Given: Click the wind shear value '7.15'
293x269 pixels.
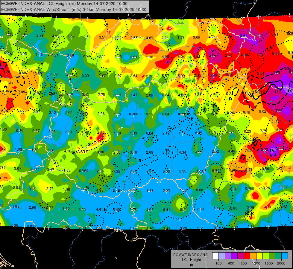Looking at the screenshot, I should pyautogui.click(x=85, y=132).
